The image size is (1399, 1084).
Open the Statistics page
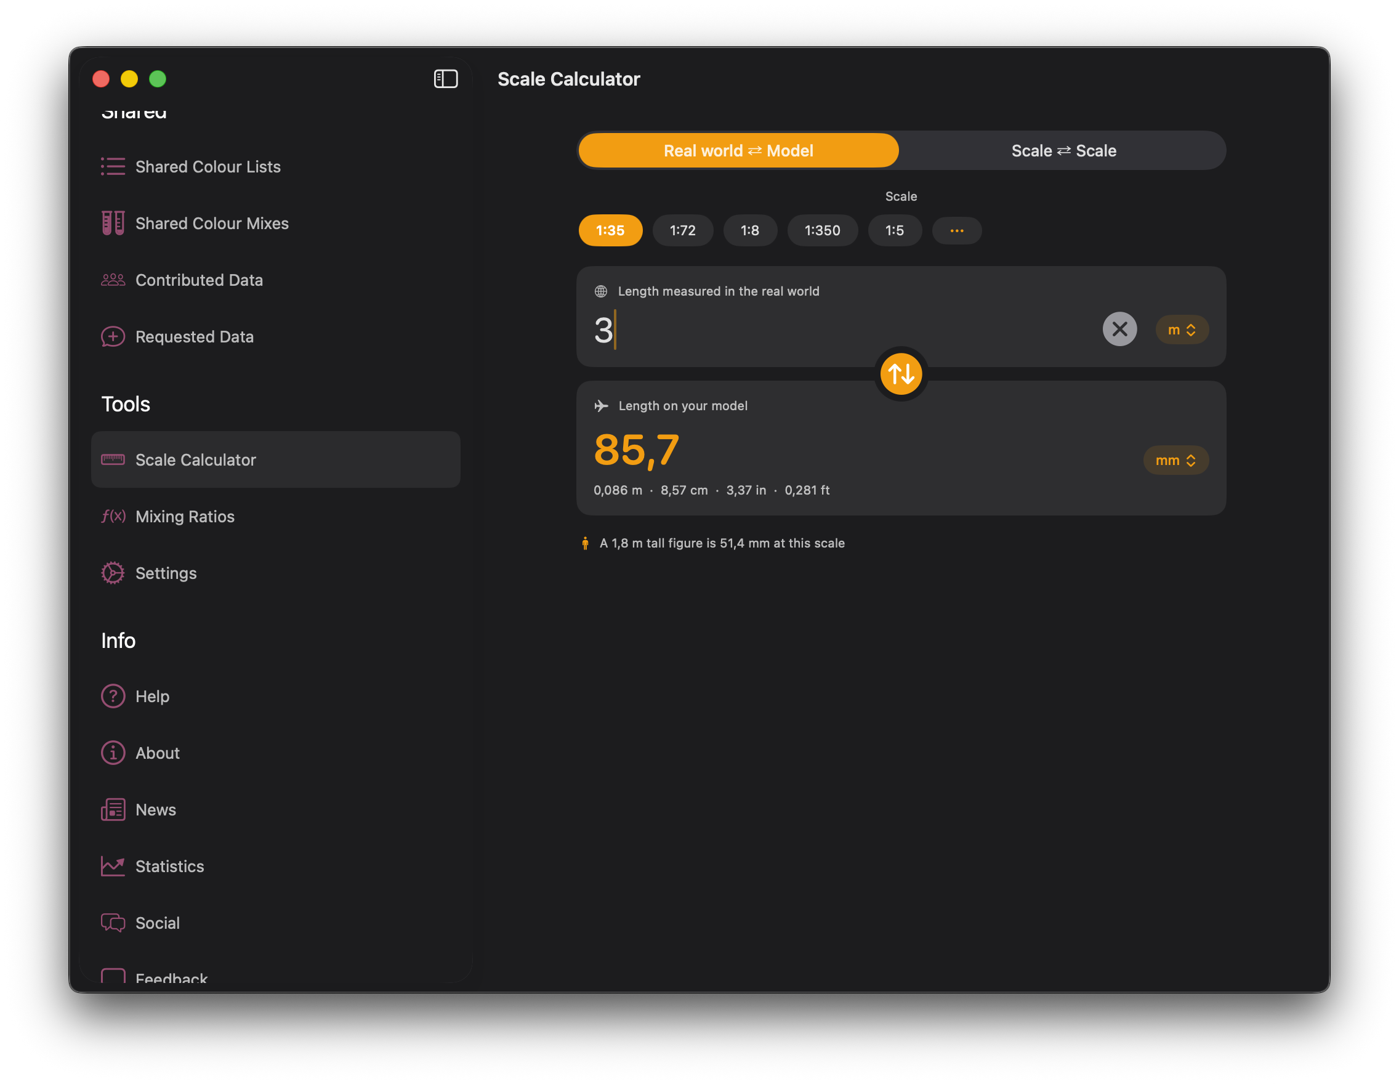point(275,866)
